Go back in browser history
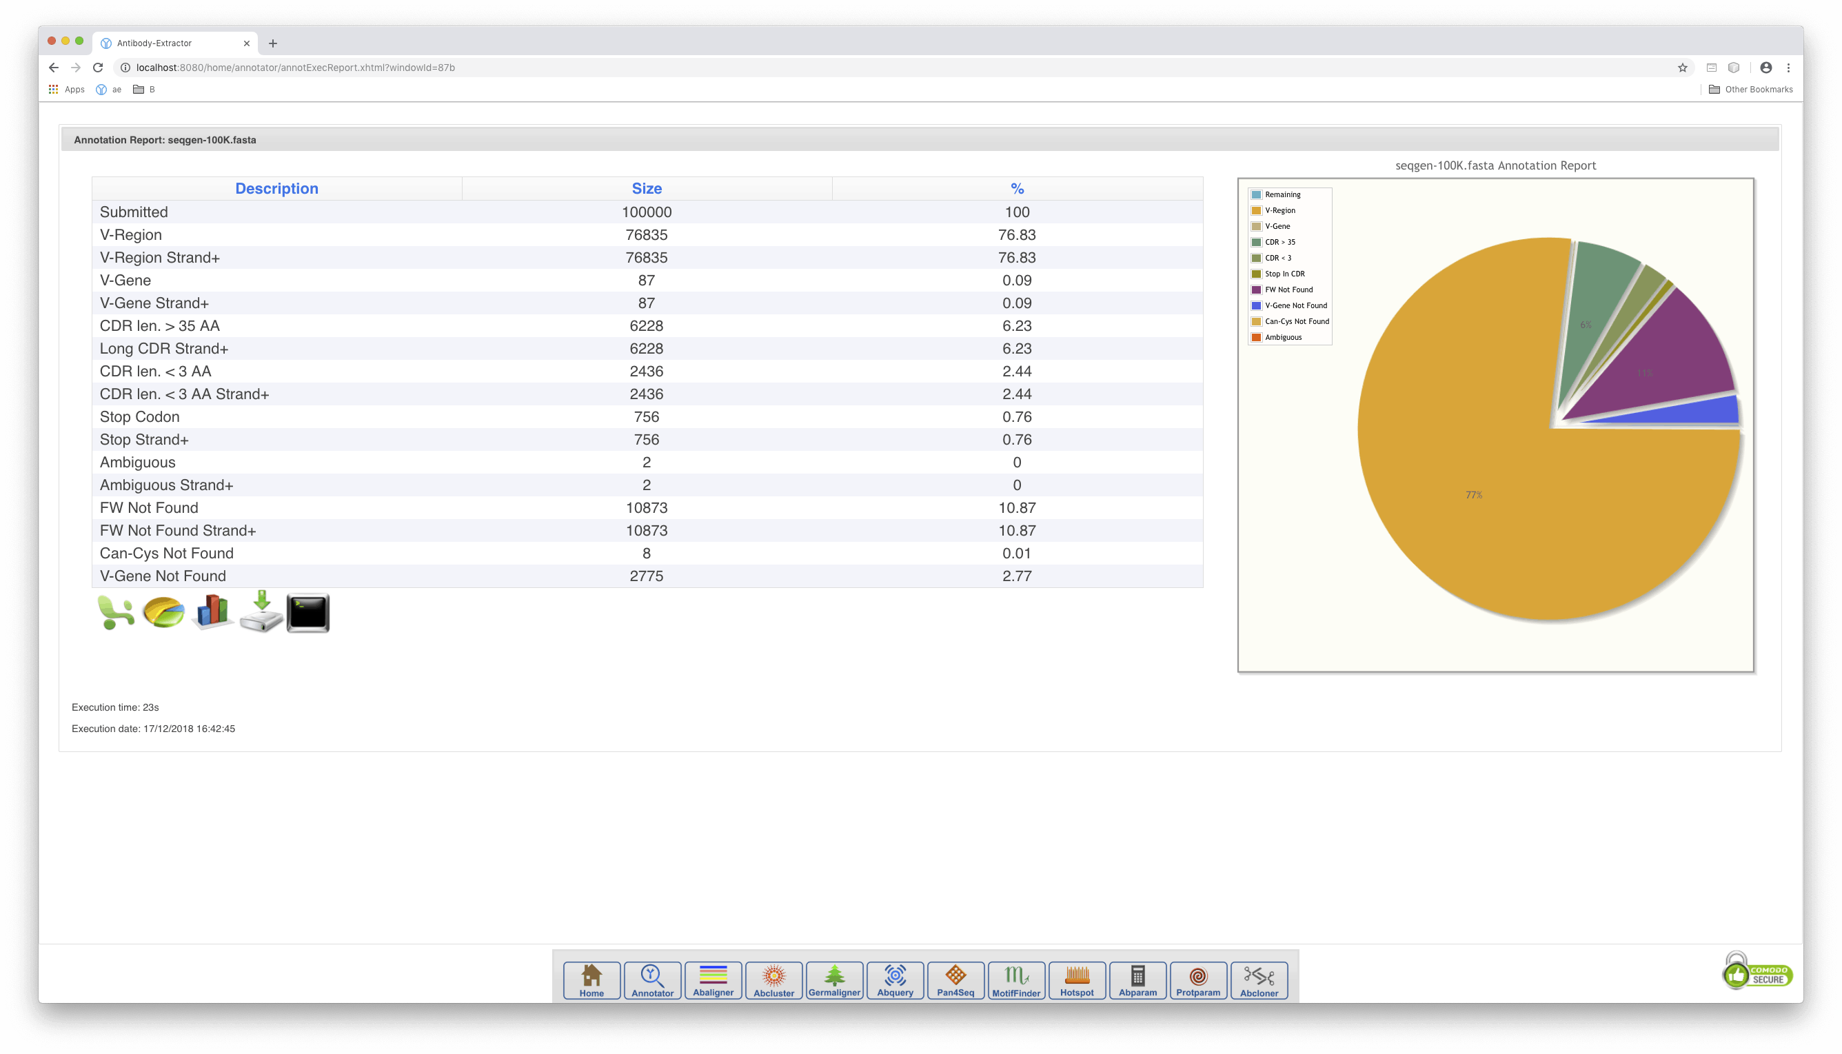 click(x=54, y=68)
